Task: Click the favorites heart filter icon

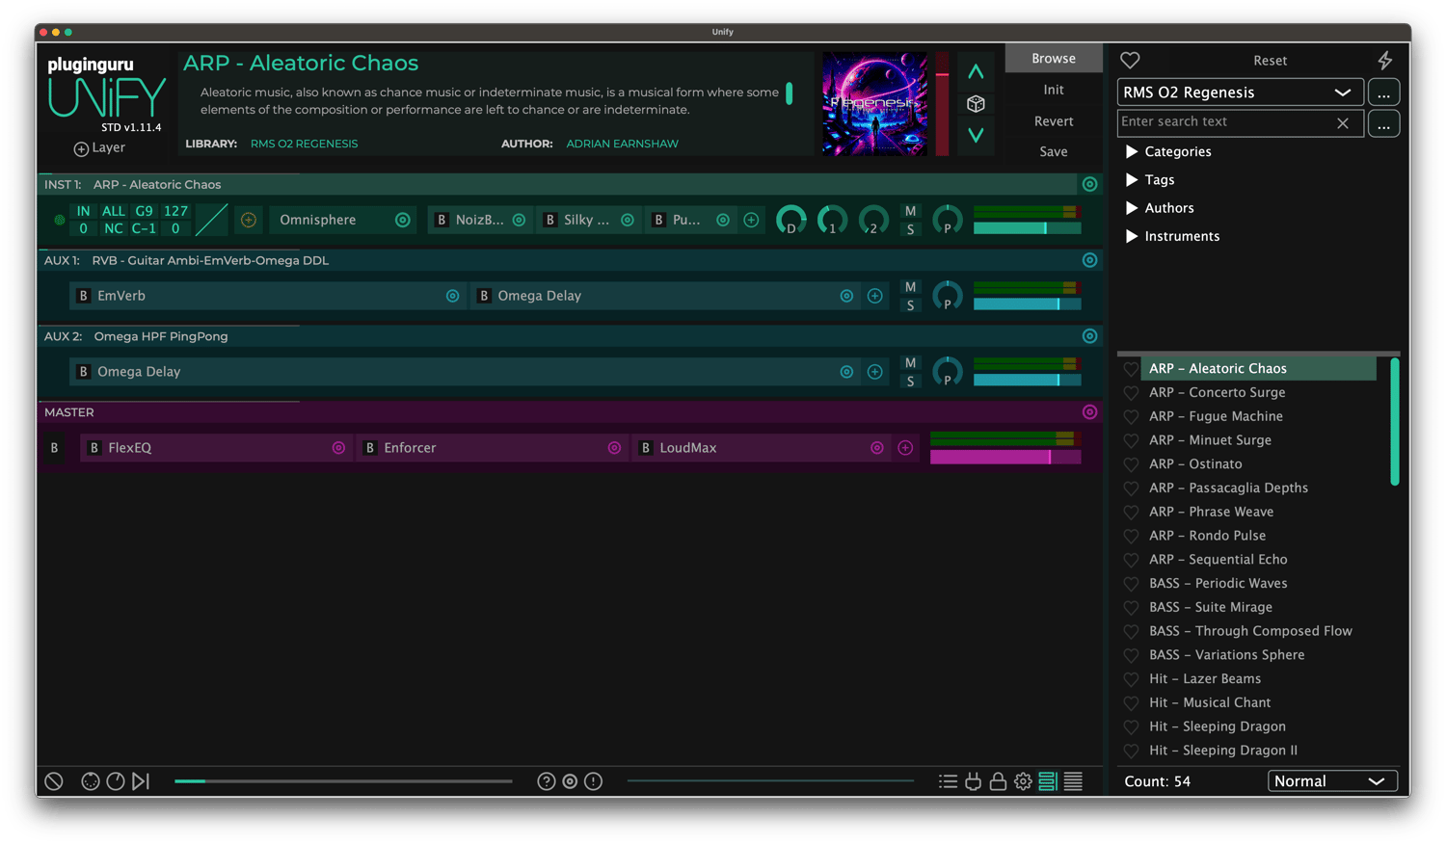Action: (x=1130, y=61)
